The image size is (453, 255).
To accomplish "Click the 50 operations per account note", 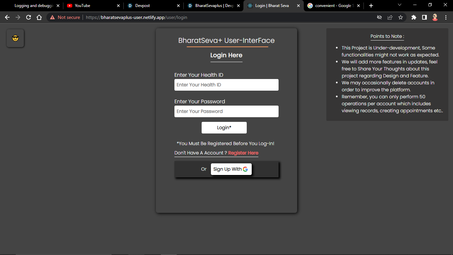I will 393,104.
